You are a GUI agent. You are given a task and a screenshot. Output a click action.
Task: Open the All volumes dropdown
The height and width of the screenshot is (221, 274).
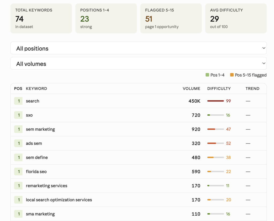(x=138, y=63)
